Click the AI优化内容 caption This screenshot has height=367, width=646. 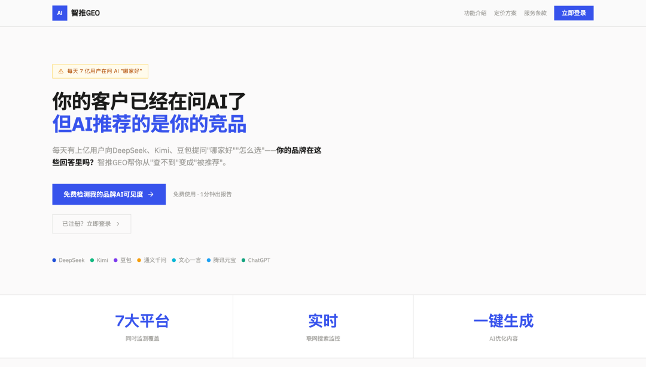504,338
